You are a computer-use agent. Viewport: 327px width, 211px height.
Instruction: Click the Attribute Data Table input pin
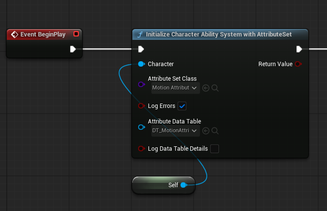tap(141, 127)
